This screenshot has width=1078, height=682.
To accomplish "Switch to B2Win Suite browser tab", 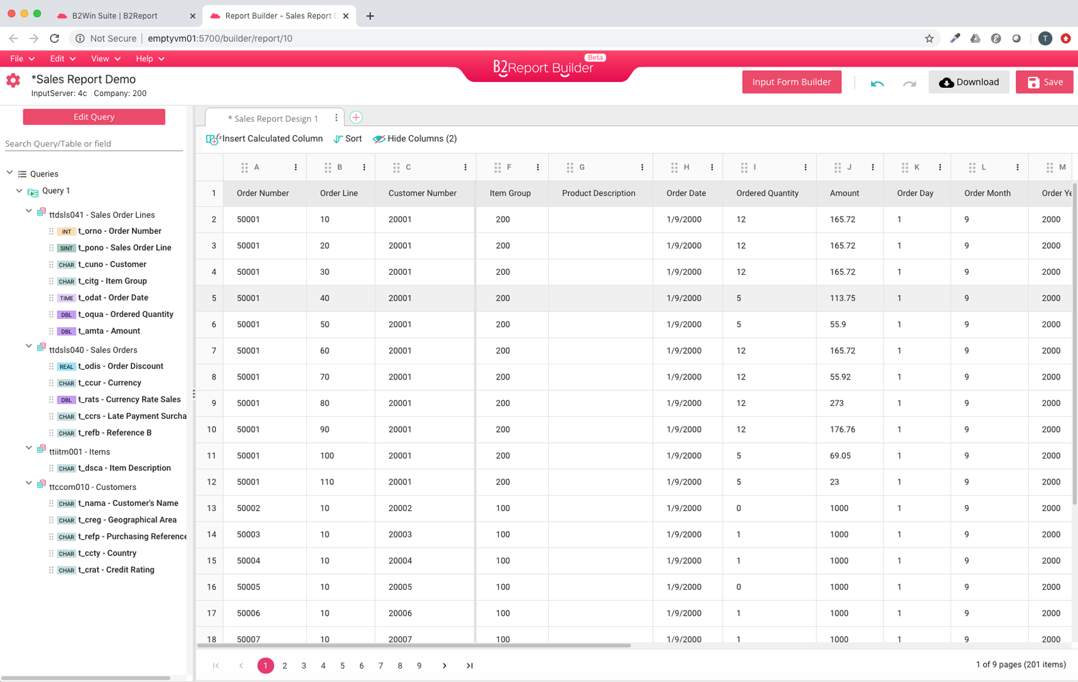I will point(125,16).
